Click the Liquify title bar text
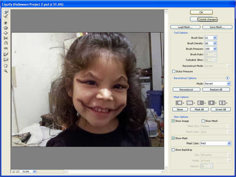Screen dimensions: 236x177 33,5
